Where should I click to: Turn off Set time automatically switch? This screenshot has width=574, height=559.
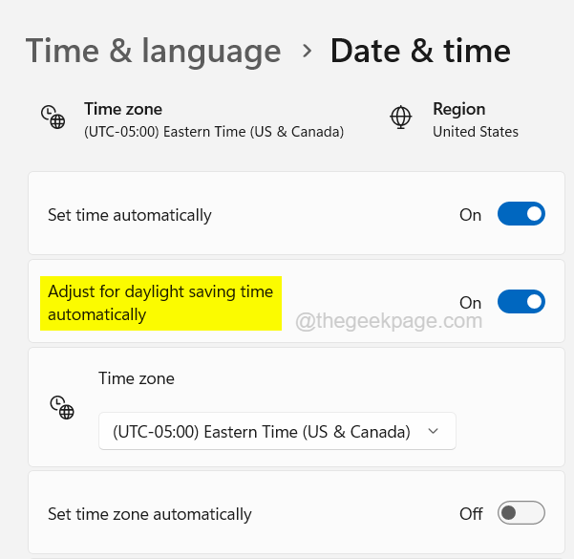pos(521,214)
